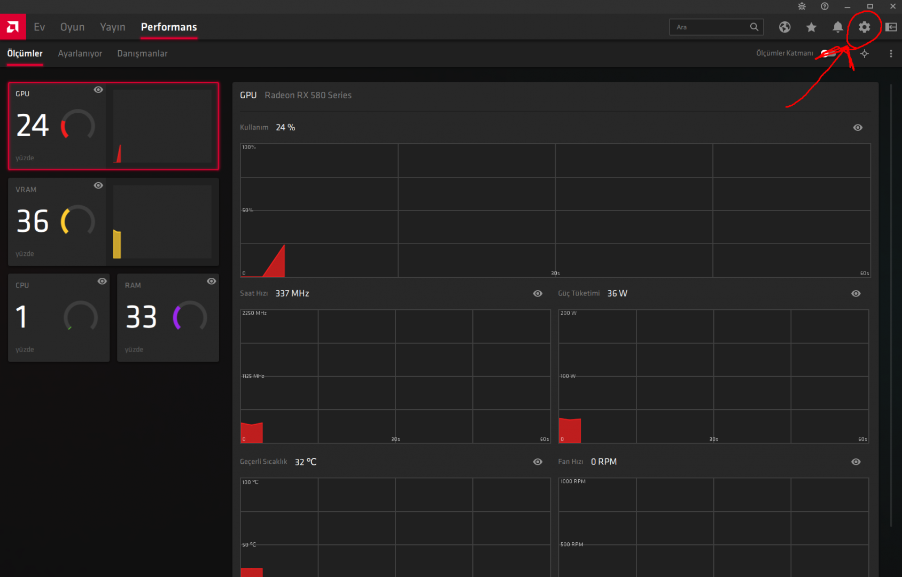The image size is (902, 577).
Task: Click the 32 °C temperature value
Action: tap(306, 462)
